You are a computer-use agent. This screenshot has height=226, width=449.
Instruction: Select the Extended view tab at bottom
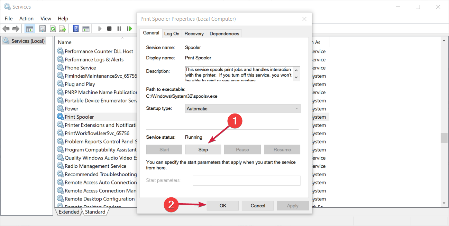point(69,212)
